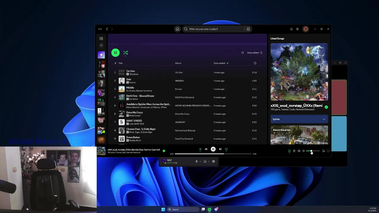Viewport: 379px width, 213px height.
Task: Open artist link 'Ice Spice'
Action: tap(134, 99)
